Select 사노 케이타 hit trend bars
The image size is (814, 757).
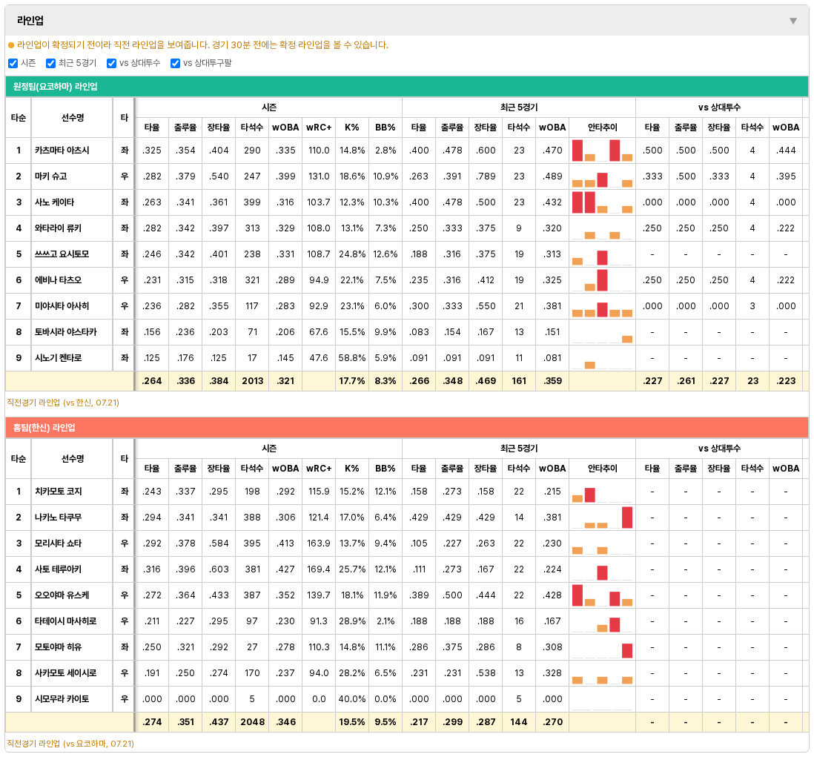[602, 202]
